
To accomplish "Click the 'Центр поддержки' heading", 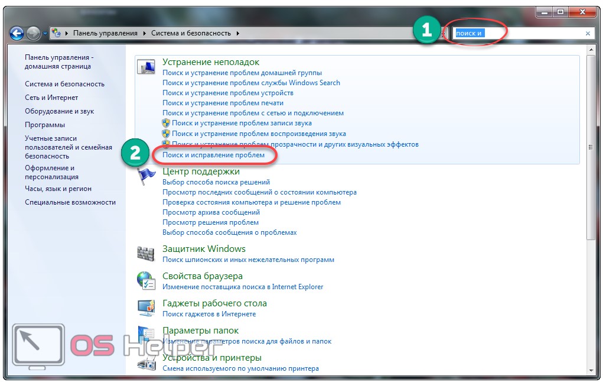I will pyautogui.click(x=201, y=171).
